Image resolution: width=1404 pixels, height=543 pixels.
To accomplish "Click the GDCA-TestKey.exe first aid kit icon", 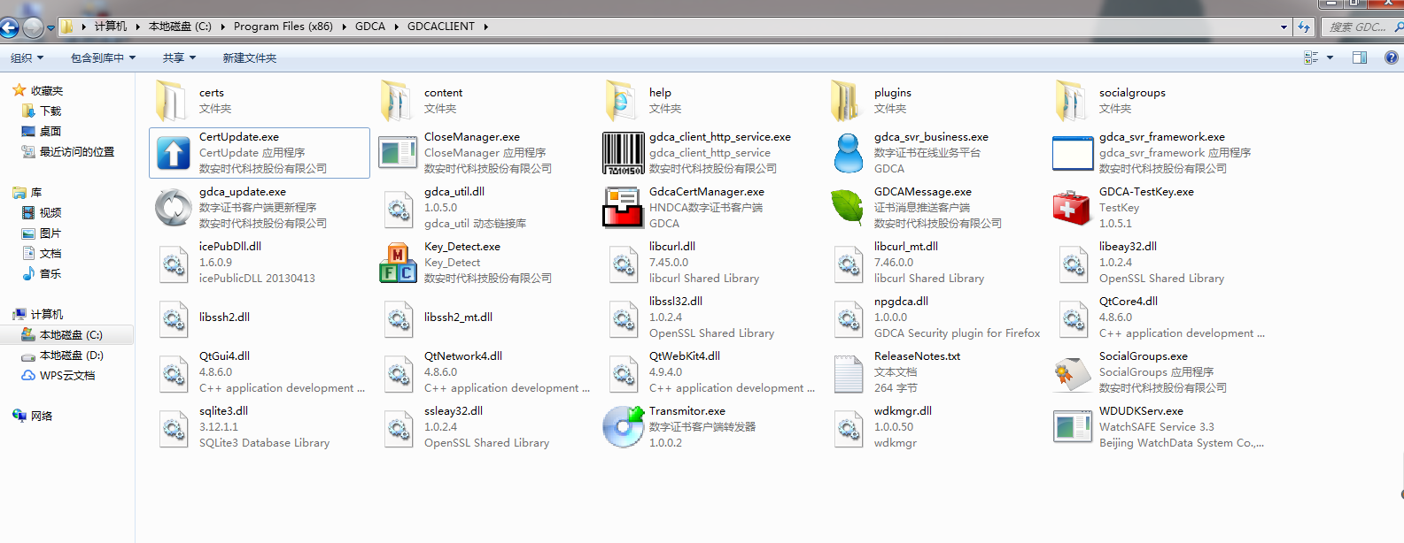I will click(1072, 208).
